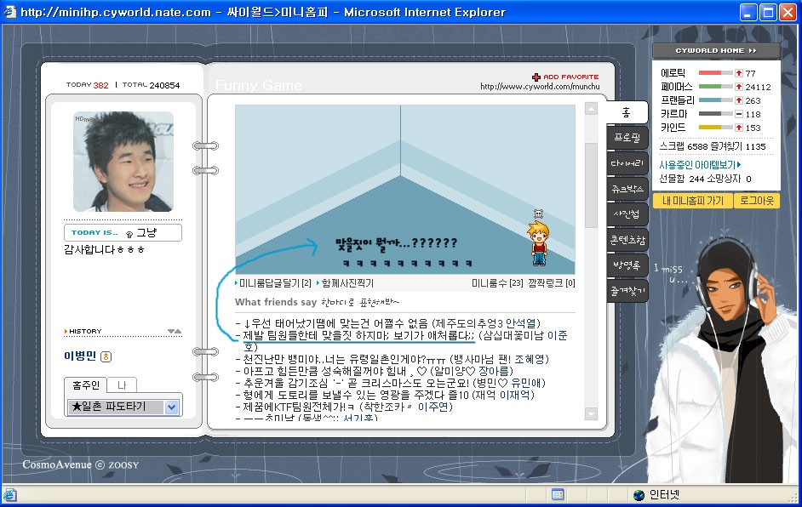Click the up arrow next to 카인드 153
802x507 pixels.
point(739,128)
